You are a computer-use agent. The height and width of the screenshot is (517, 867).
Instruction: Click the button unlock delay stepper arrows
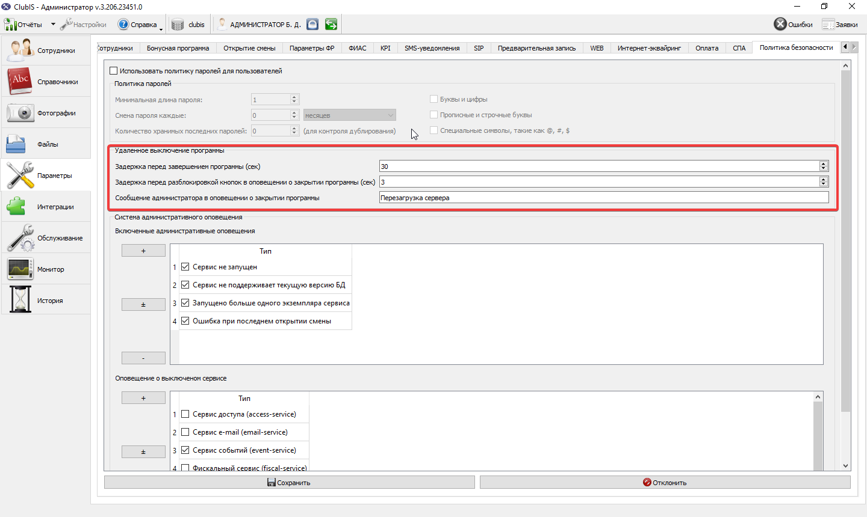tap(824, 182)
